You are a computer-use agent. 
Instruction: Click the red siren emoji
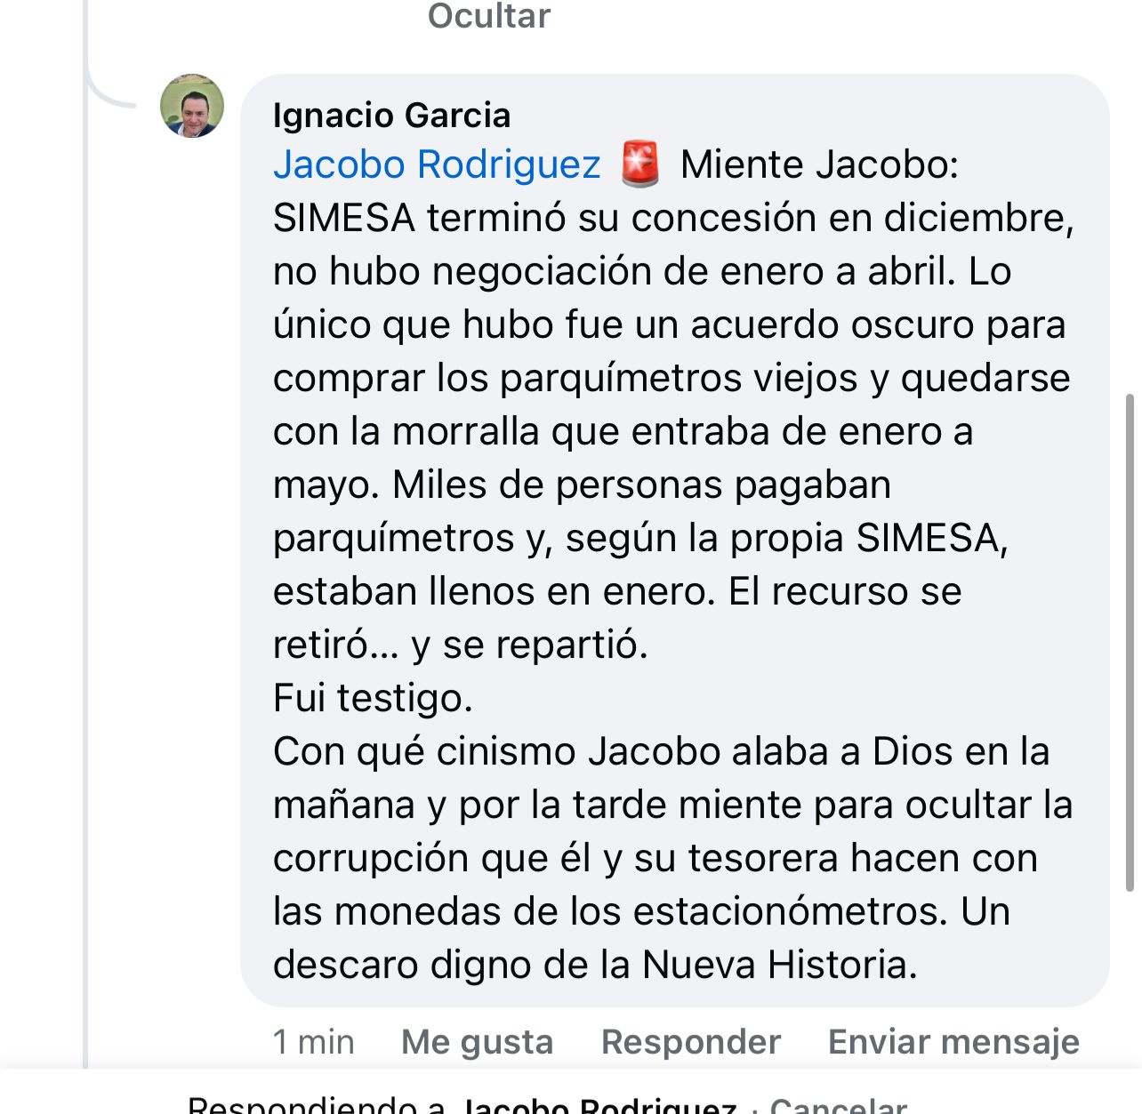pos(640,164)
